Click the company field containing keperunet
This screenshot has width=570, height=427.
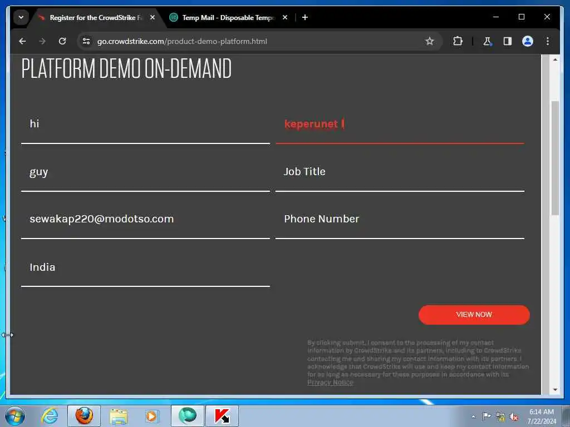pos(400,125)
